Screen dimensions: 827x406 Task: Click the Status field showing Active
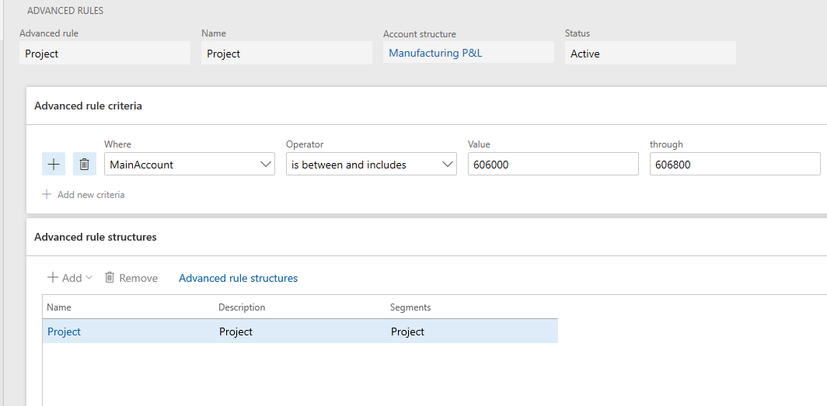(x=651, y=54)
